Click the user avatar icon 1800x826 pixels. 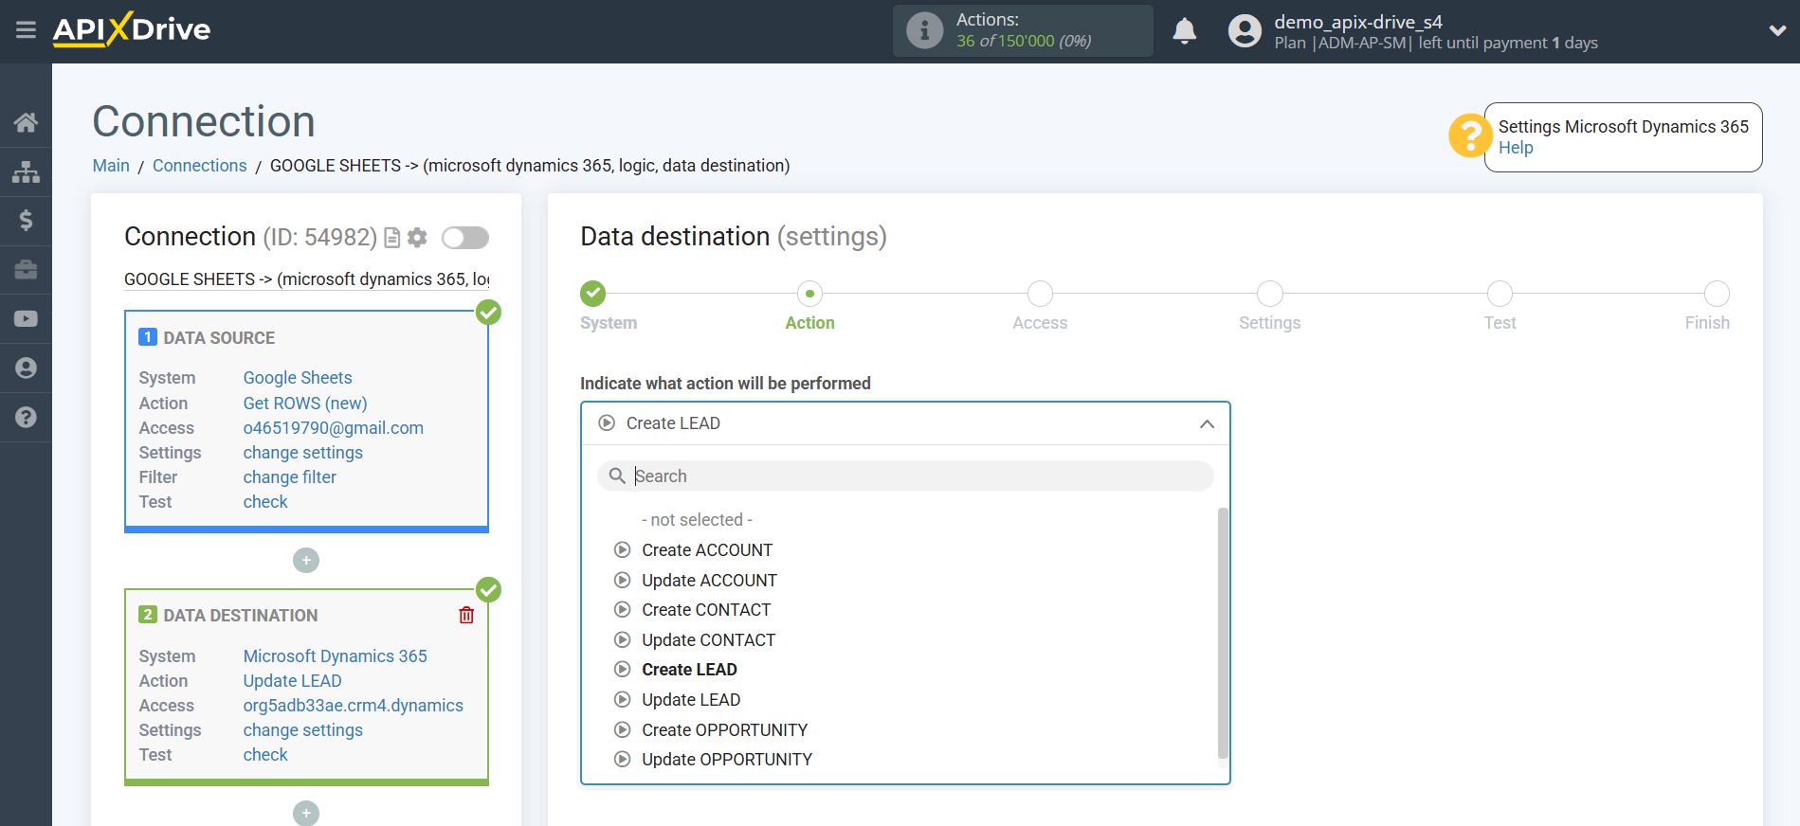[x=1245, y=31]
